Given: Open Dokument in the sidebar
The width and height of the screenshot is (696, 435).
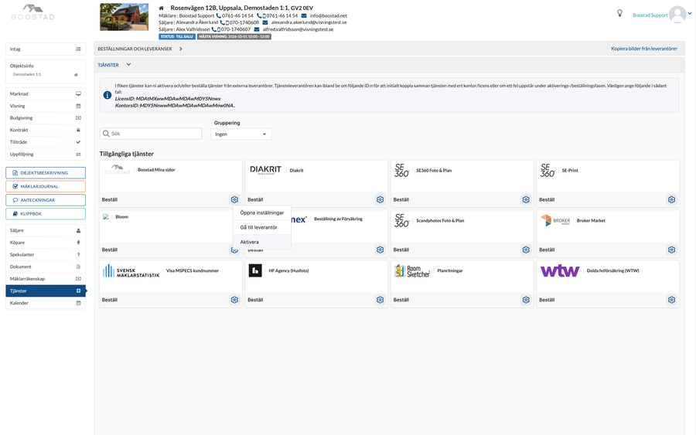Looking at the screenshot, I should coord(46,267).
